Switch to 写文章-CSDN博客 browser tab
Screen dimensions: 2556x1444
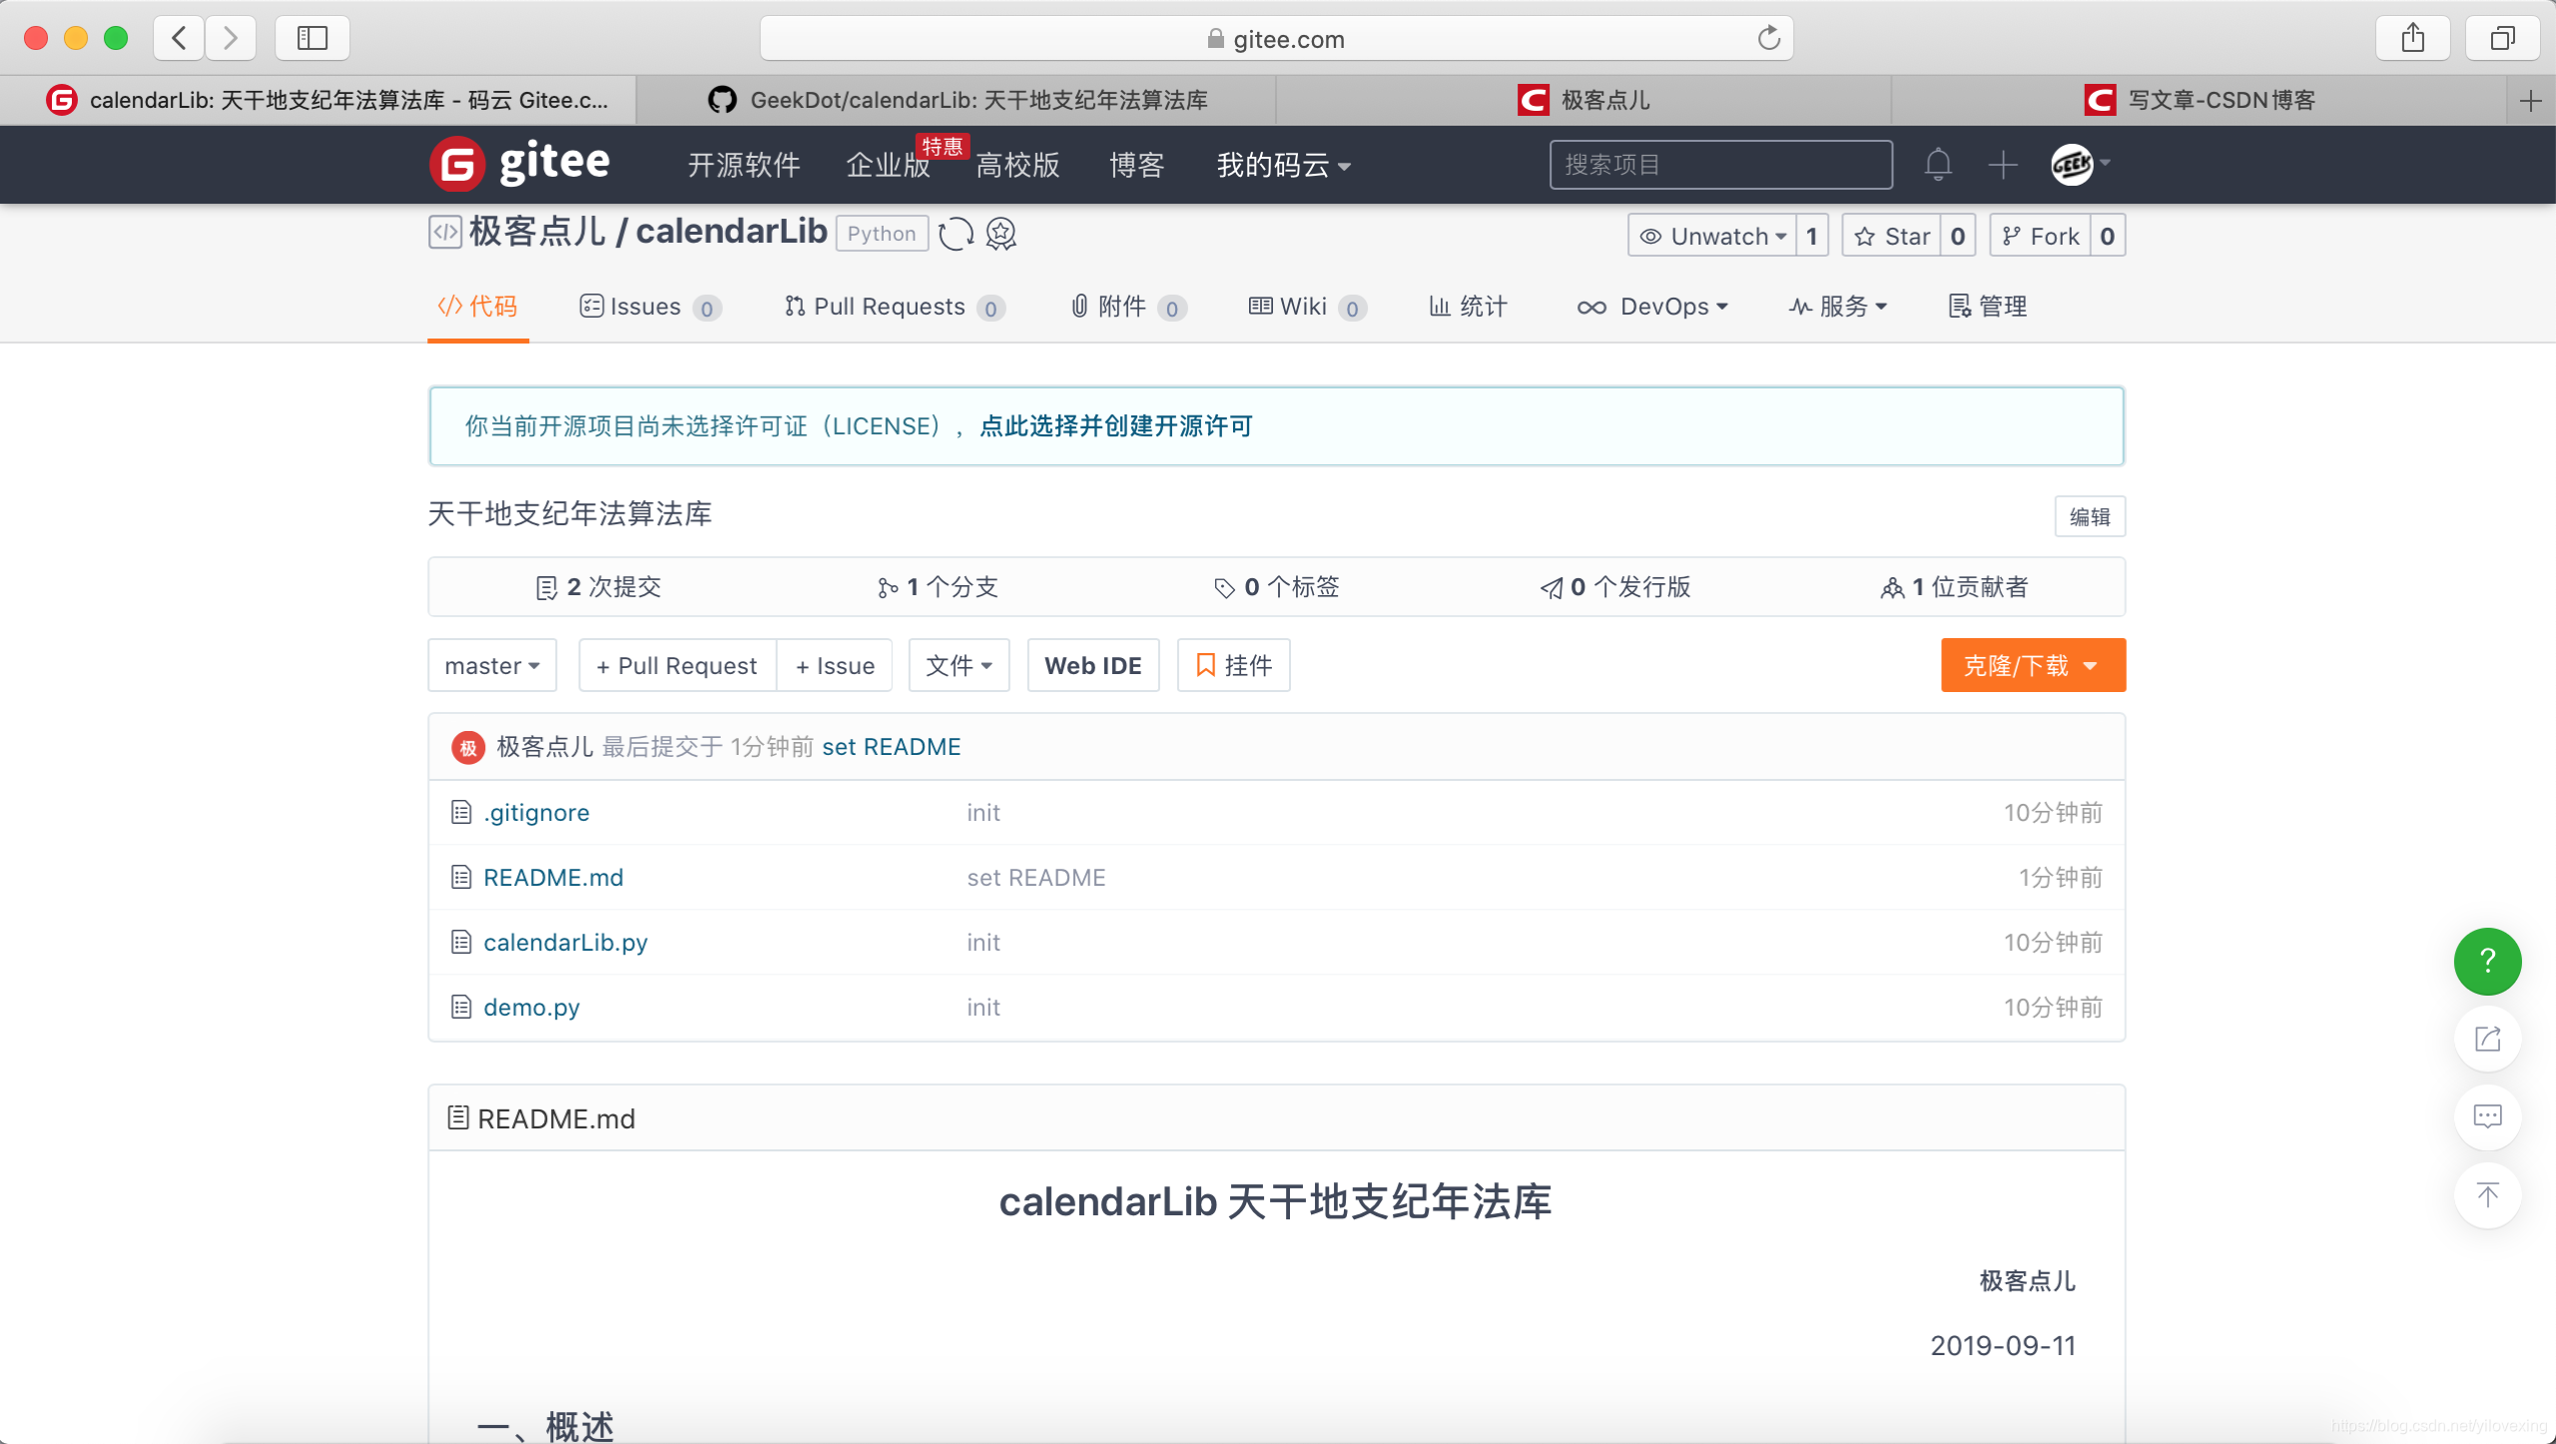pos(2199,100)
